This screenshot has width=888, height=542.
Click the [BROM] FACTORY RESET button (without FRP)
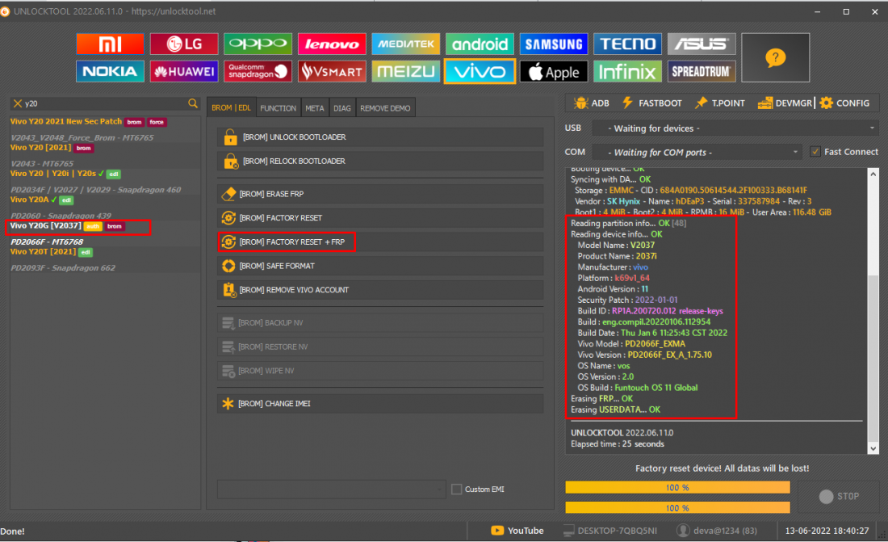(x=380, y=218)
